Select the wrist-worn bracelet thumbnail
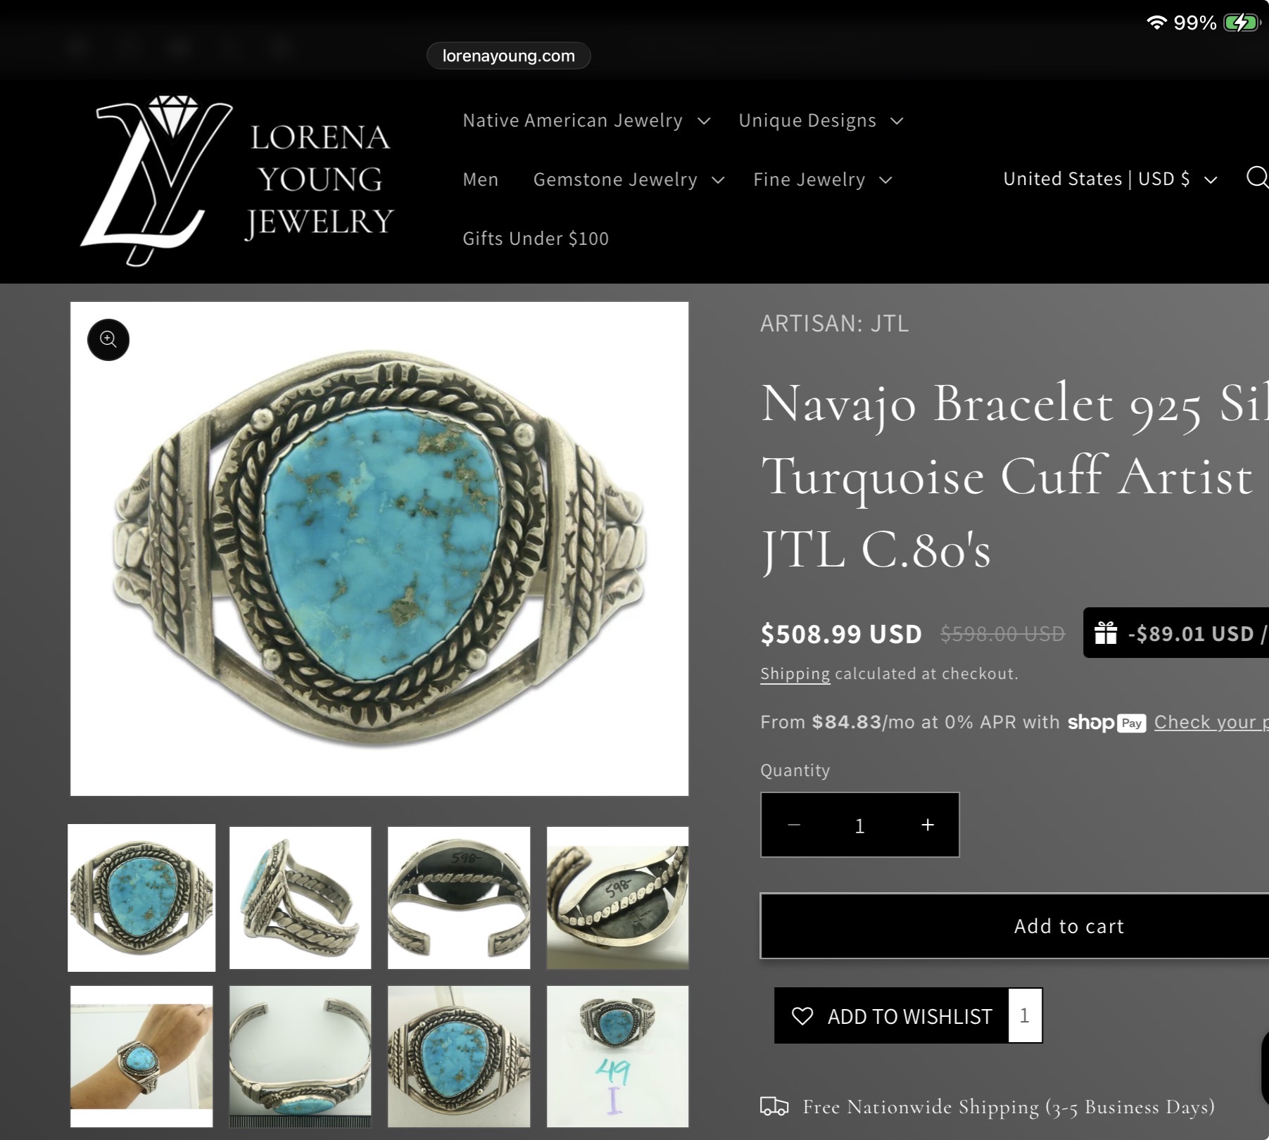The height and width of the screenshot is (1140, 1269). pyautogui.click(x=141, y=1056)
